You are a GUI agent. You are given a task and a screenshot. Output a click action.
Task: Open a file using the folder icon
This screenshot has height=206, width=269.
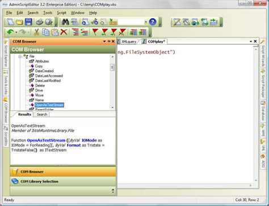click(19, 22)
